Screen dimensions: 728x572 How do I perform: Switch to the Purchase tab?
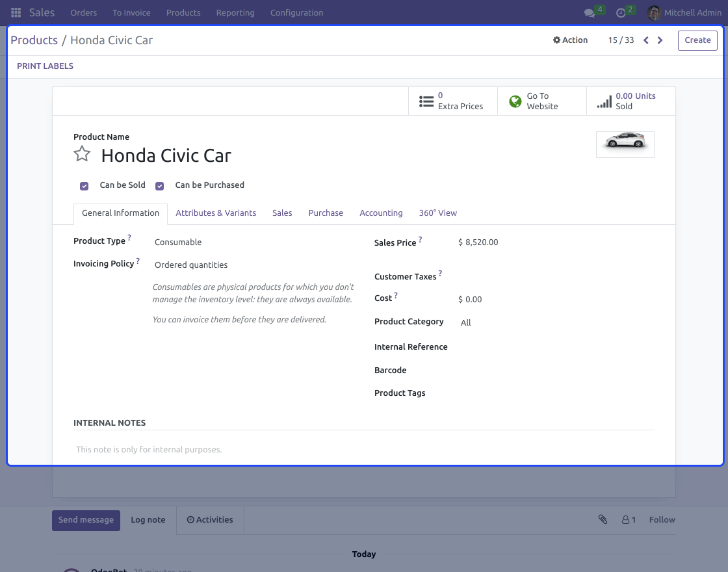326,213
